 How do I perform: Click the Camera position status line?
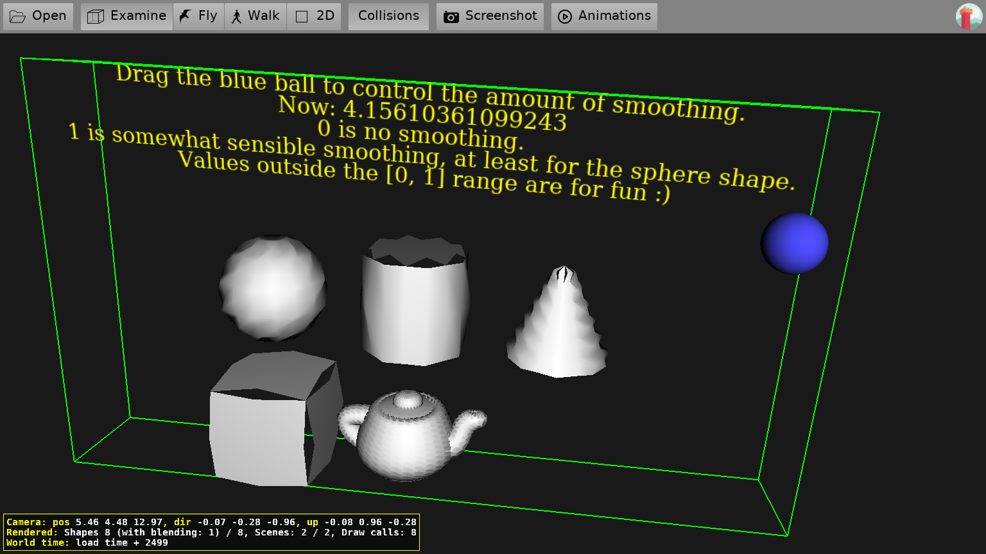tap(211, 522)
